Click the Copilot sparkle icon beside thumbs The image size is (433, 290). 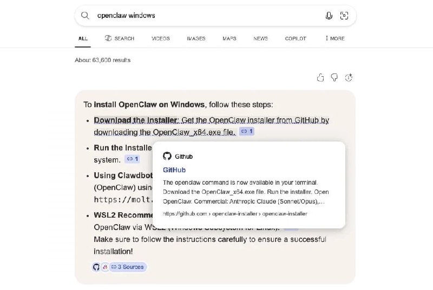pos(349,78)
